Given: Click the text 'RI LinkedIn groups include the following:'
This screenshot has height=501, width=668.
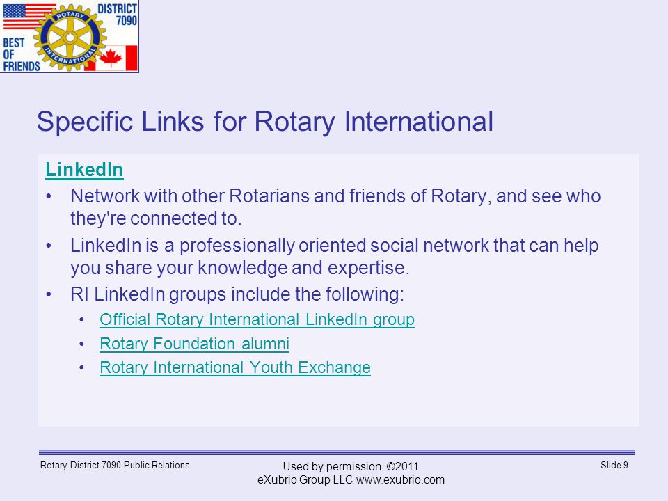Looking at the screenshot, I should click(237, 294).
